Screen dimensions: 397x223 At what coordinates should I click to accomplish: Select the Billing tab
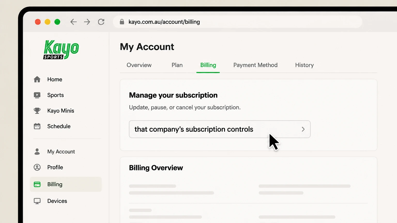click(208, 65)
